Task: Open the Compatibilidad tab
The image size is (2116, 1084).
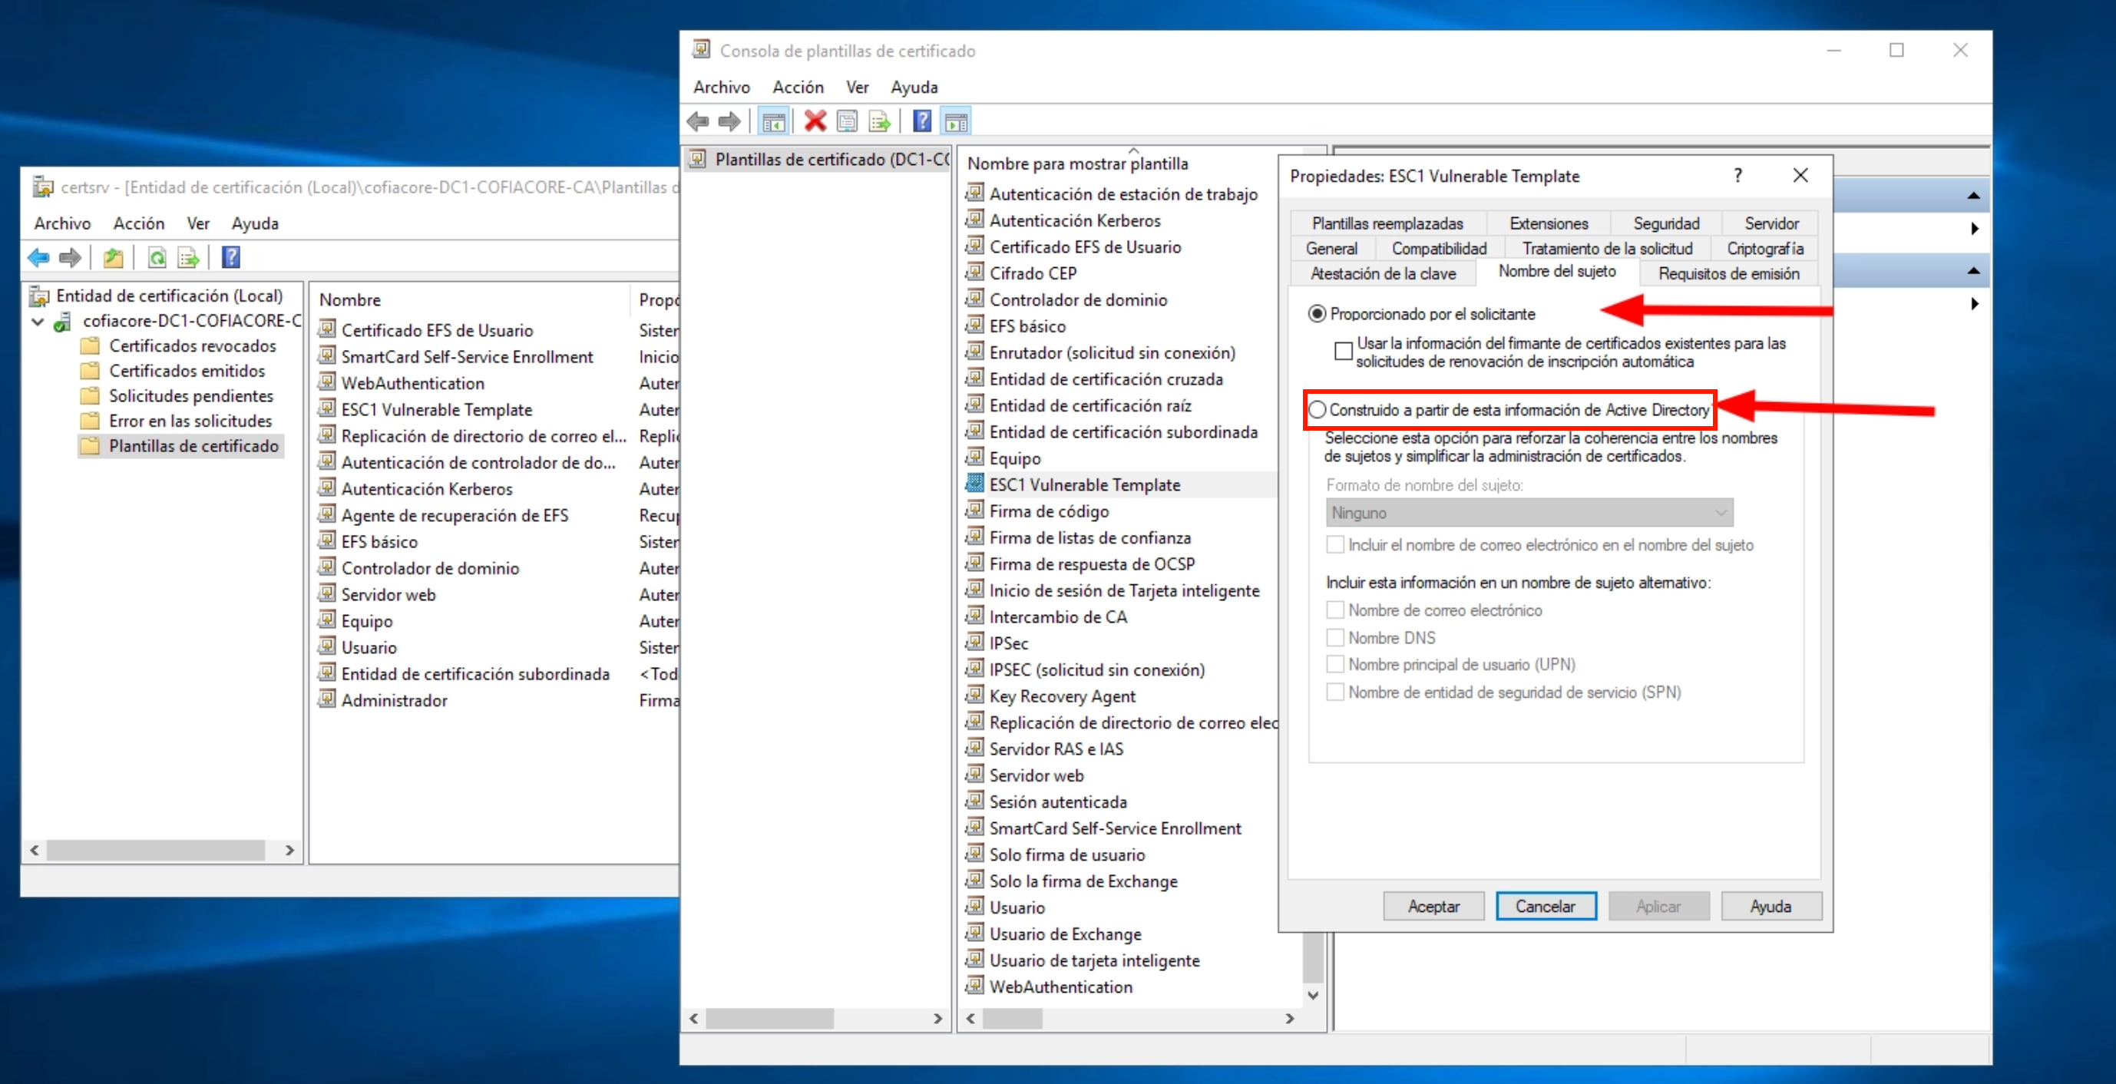Action: [1438, 248]
